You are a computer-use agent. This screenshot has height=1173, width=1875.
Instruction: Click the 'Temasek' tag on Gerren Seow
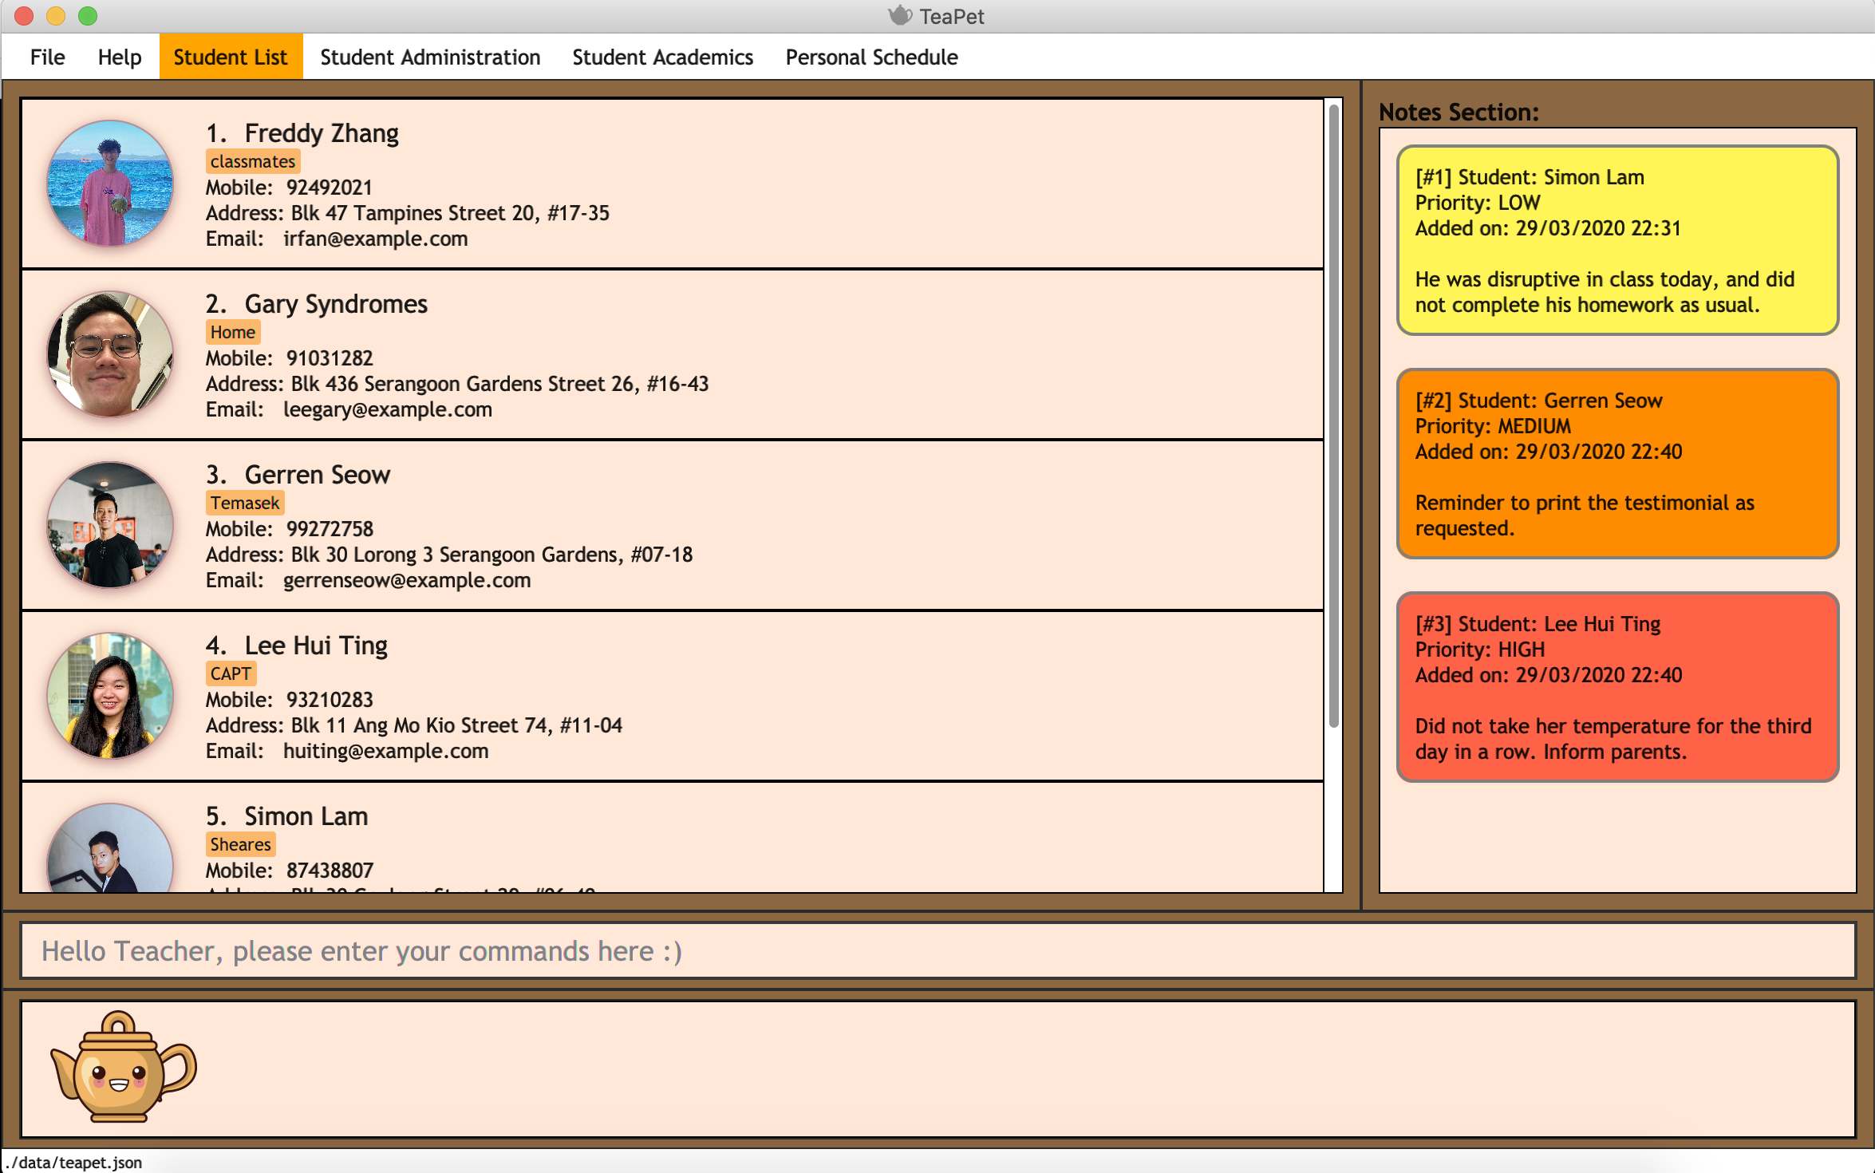click(x=245, y=503)
